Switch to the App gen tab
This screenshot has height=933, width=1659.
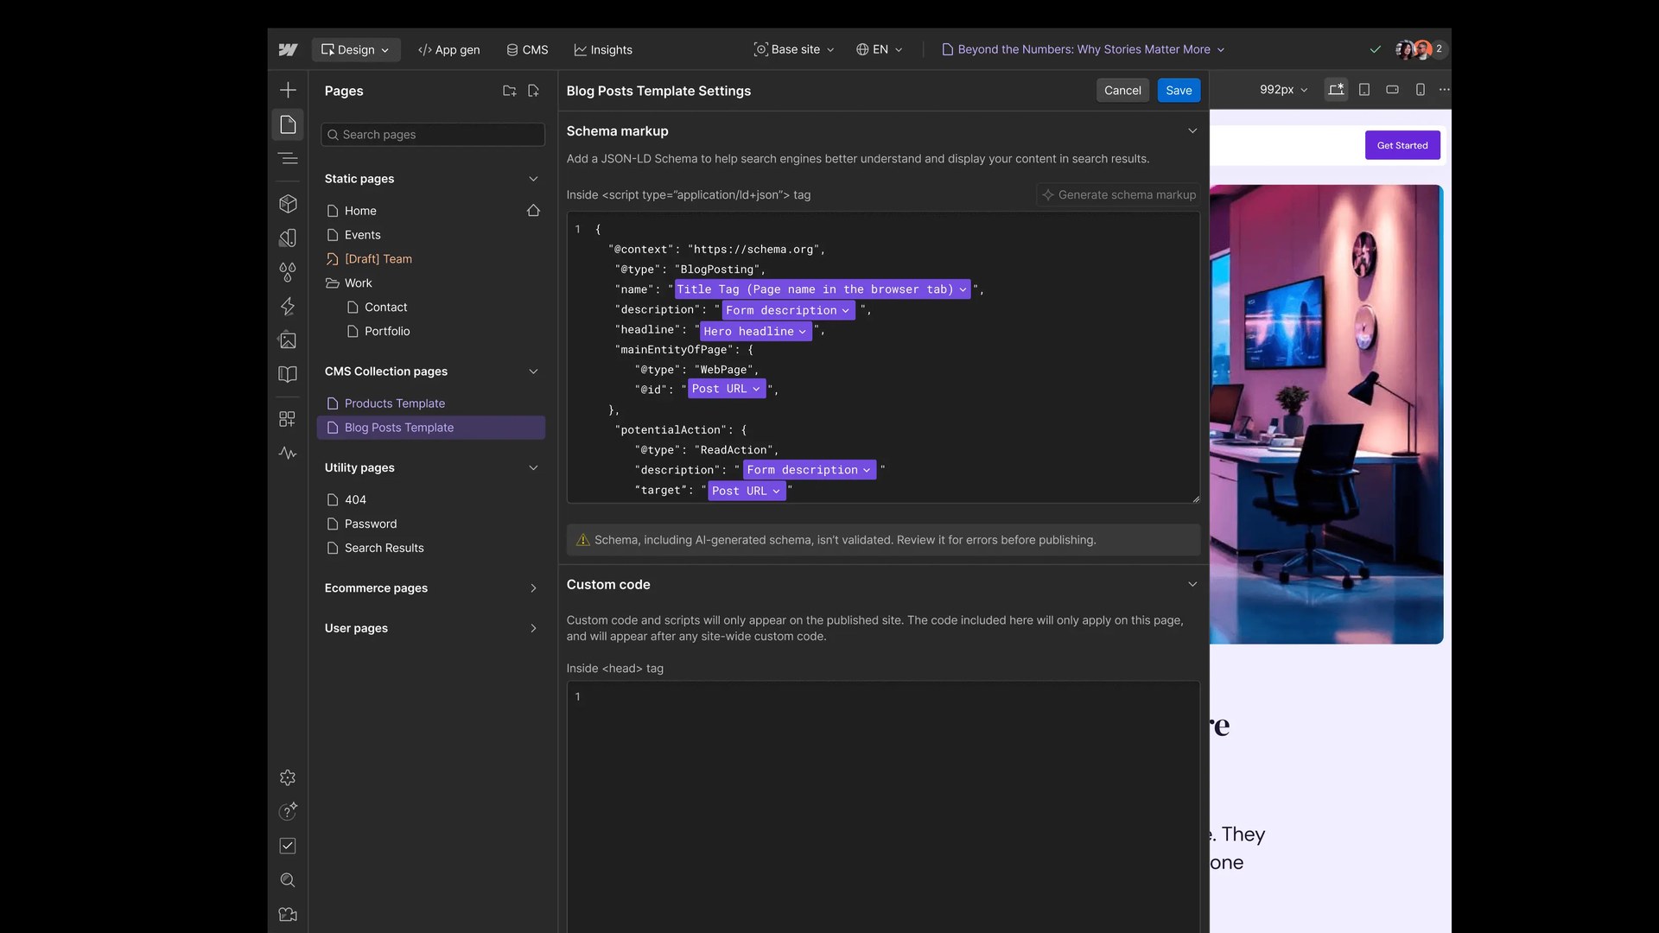[448, 49]
